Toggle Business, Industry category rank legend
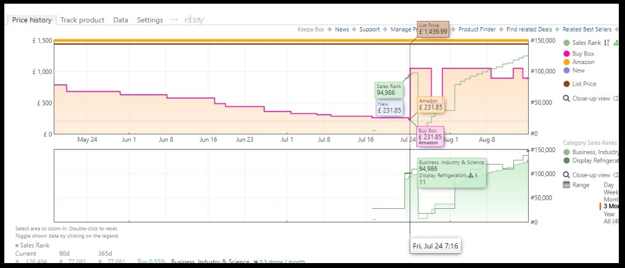Viewport: 625px width, 268px height. 590,152
